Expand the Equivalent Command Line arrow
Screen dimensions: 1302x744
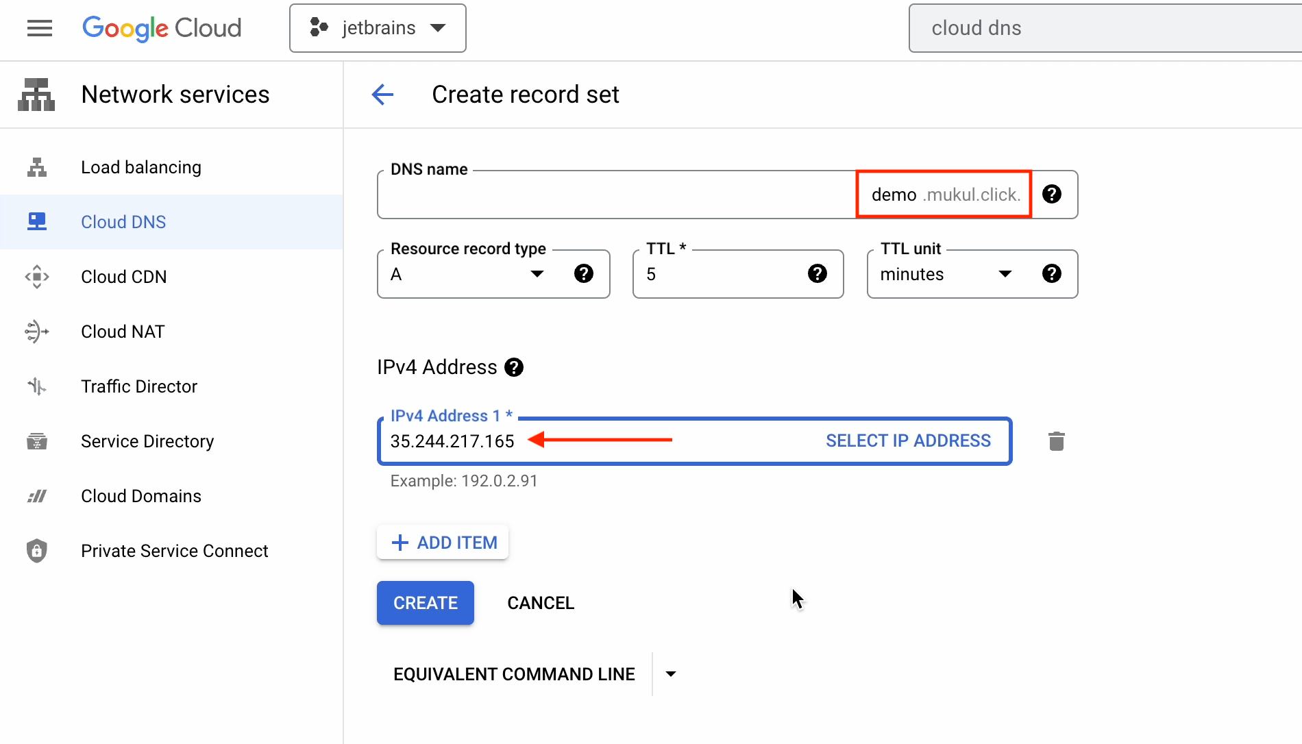[671, 674]
